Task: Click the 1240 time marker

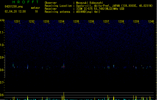Action: [x=151, y=21]
